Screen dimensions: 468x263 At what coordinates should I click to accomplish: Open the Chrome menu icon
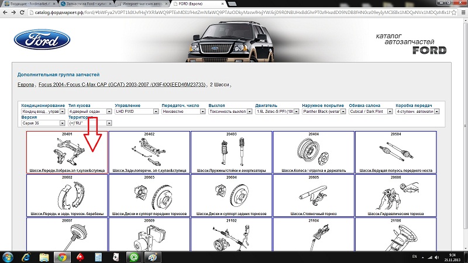click(x=463, y=12)
